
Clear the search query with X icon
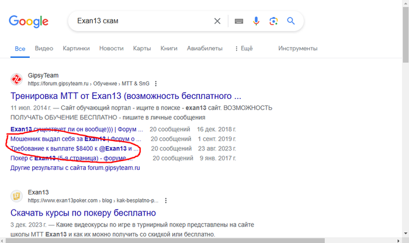[217, 21]
